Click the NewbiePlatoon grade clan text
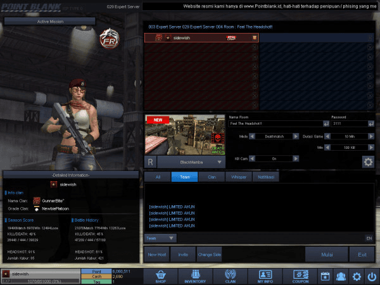This screenshot has width=380, height=285. [55, 208]
